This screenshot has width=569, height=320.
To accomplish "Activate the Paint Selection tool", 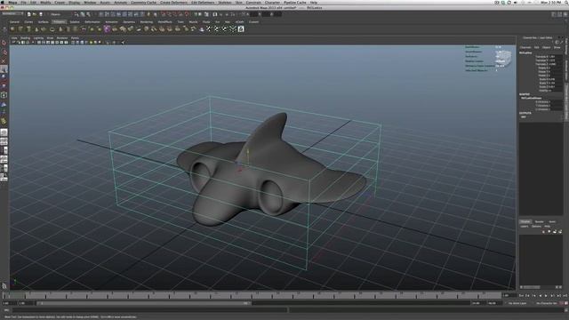I will click(4, 60).
